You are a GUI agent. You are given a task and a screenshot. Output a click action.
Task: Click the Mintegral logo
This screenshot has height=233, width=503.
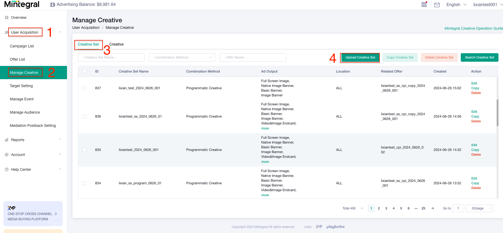coord(22,5)
